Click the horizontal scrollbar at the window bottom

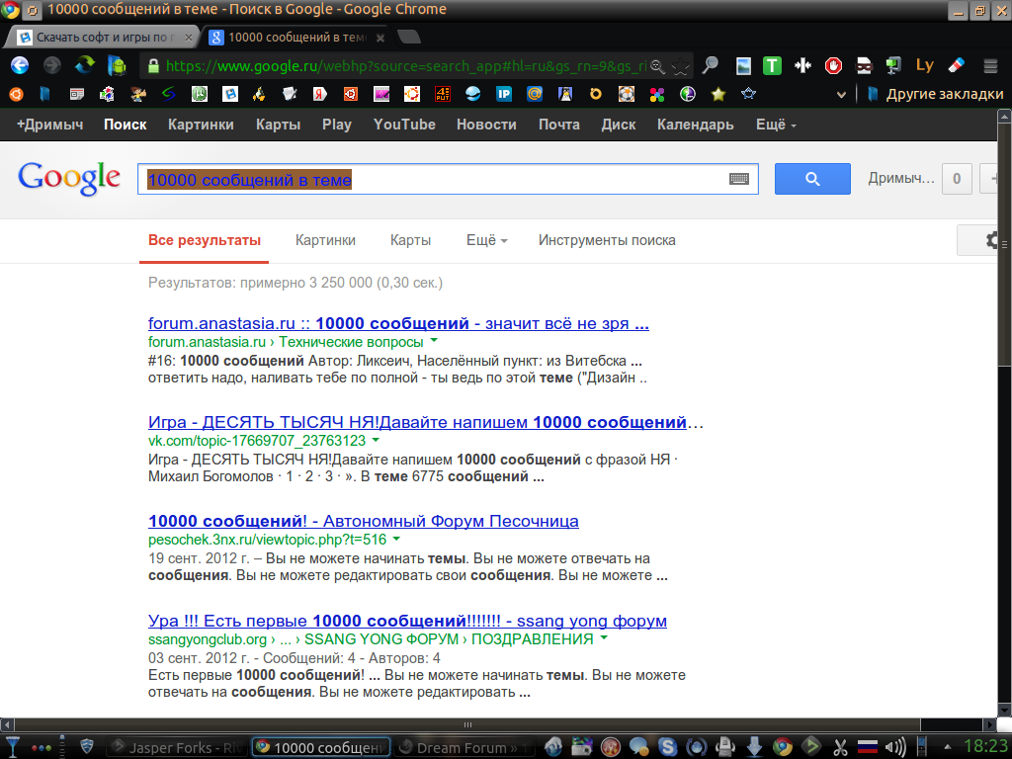[x=467, y=724]
